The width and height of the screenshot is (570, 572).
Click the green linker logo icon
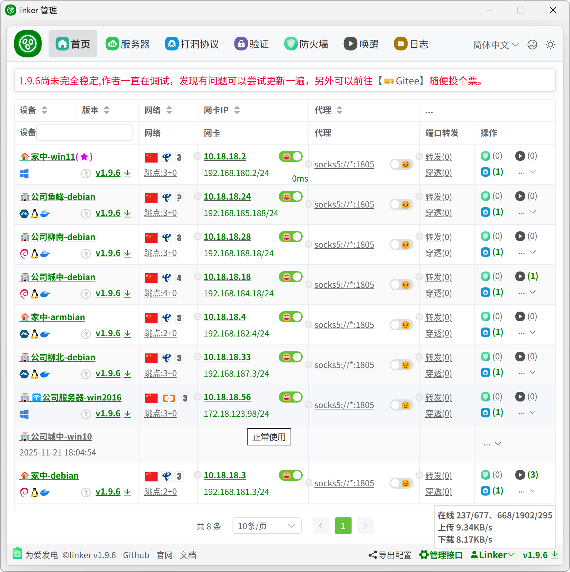[x=28, y=44]
